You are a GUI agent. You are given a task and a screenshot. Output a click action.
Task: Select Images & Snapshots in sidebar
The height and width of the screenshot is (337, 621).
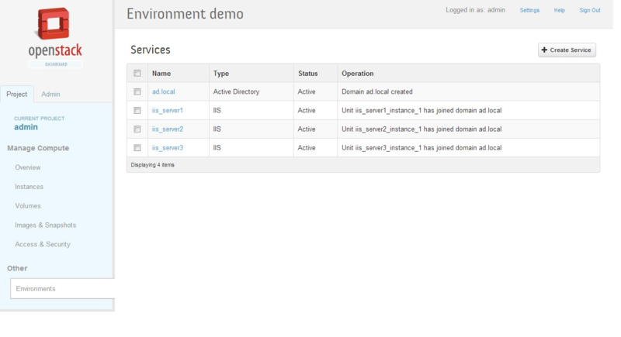(45, 225)
